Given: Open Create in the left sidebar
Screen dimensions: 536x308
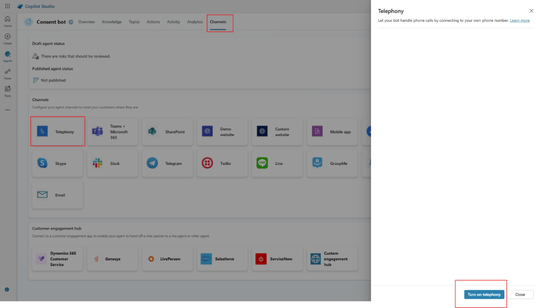Looking at the screenshot, I should click(7, 39).
